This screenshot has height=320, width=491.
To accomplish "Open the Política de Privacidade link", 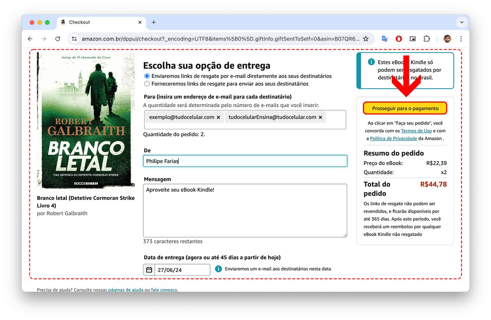I will pos(393,138).
